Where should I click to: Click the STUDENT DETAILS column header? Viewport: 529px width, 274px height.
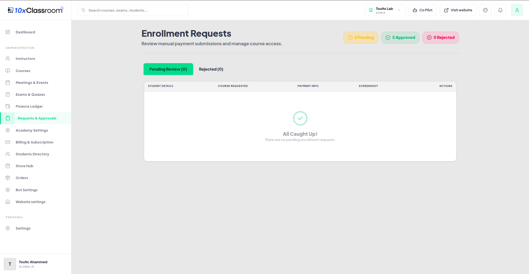click(161, 86)
